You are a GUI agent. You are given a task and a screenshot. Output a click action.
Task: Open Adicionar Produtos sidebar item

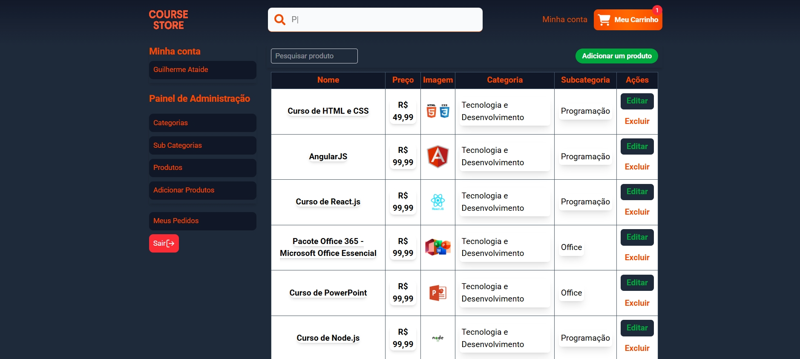tap(202, 190)
